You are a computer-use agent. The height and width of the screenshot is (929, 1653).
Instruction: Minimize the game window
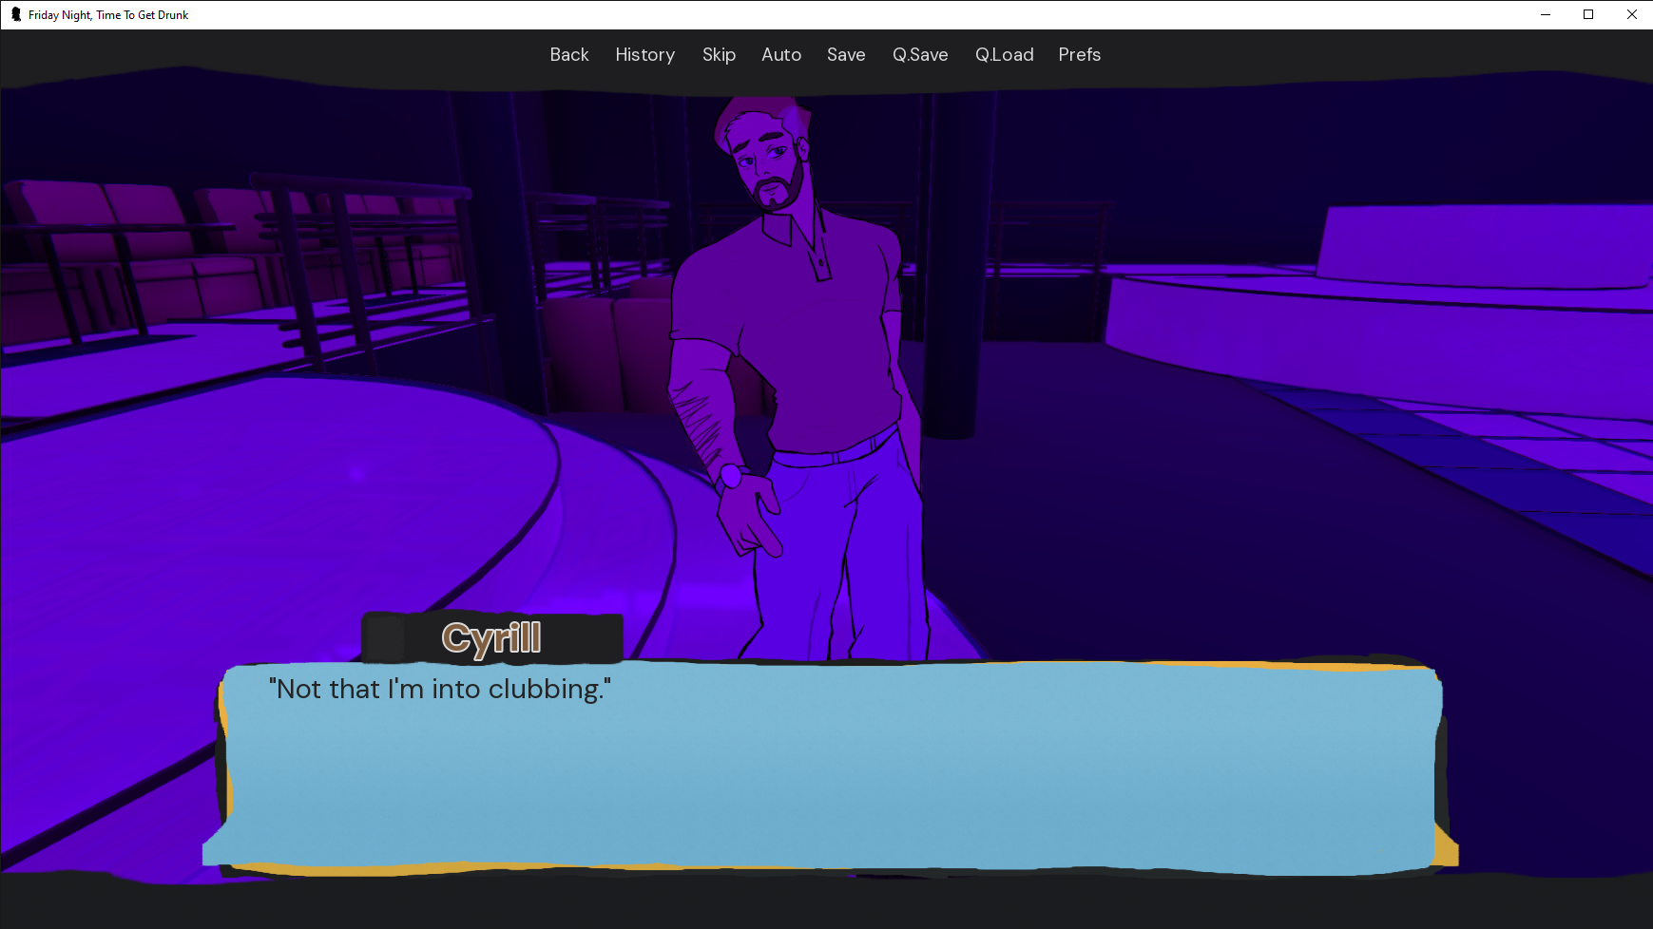coord(1546,14)
